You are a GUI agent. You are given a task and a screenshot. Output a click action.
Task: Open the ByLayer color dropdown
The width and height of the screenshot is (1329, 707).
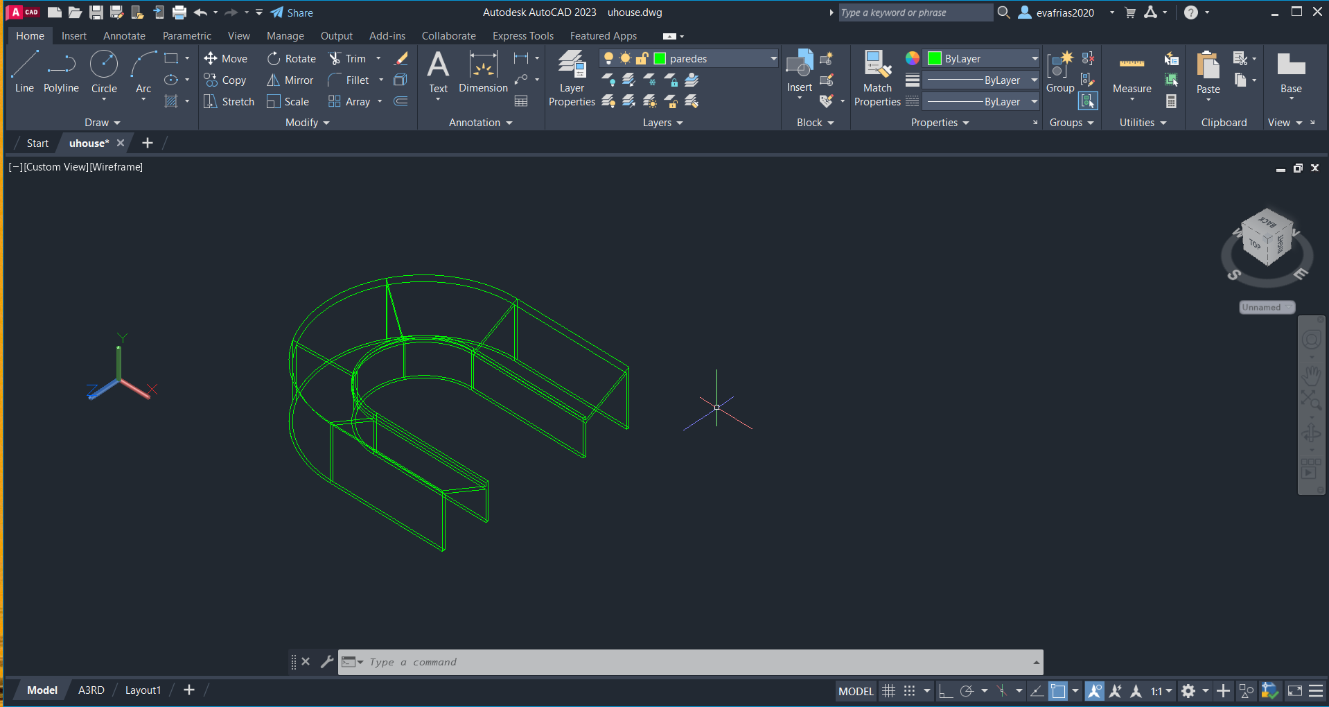(x=1035, y=59)
